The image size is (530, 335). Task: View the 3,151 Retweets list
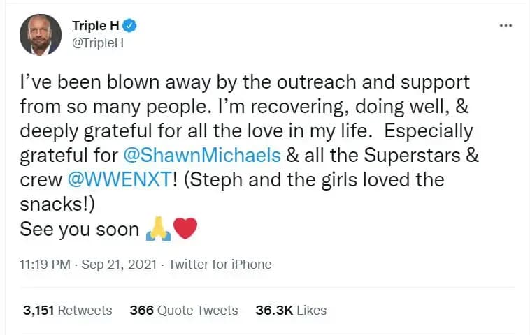pyautogui.click(x=67, y=311)
